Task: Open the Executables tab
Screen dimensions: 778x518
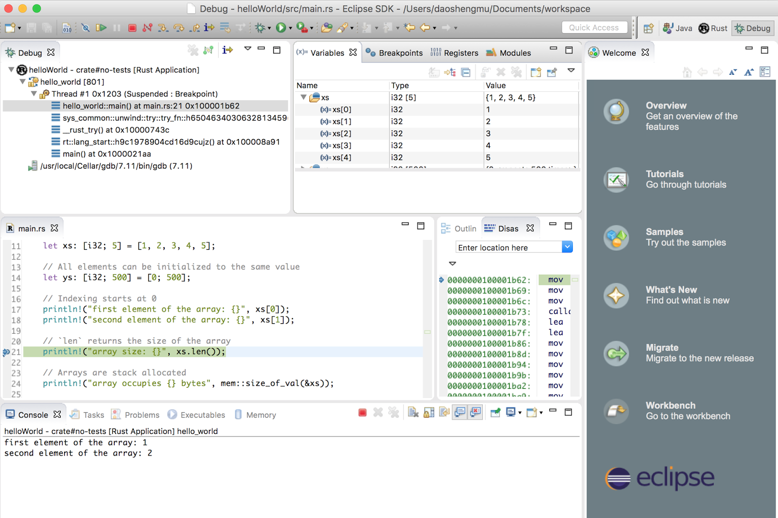Action: (196, 414)
